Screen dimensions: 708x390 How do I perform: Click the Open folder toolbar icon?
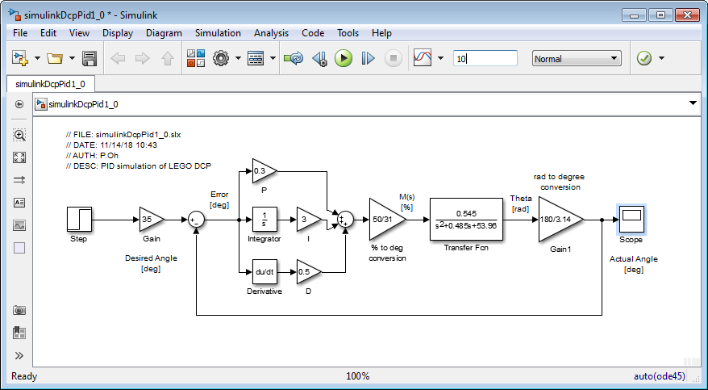coord(55,58)
